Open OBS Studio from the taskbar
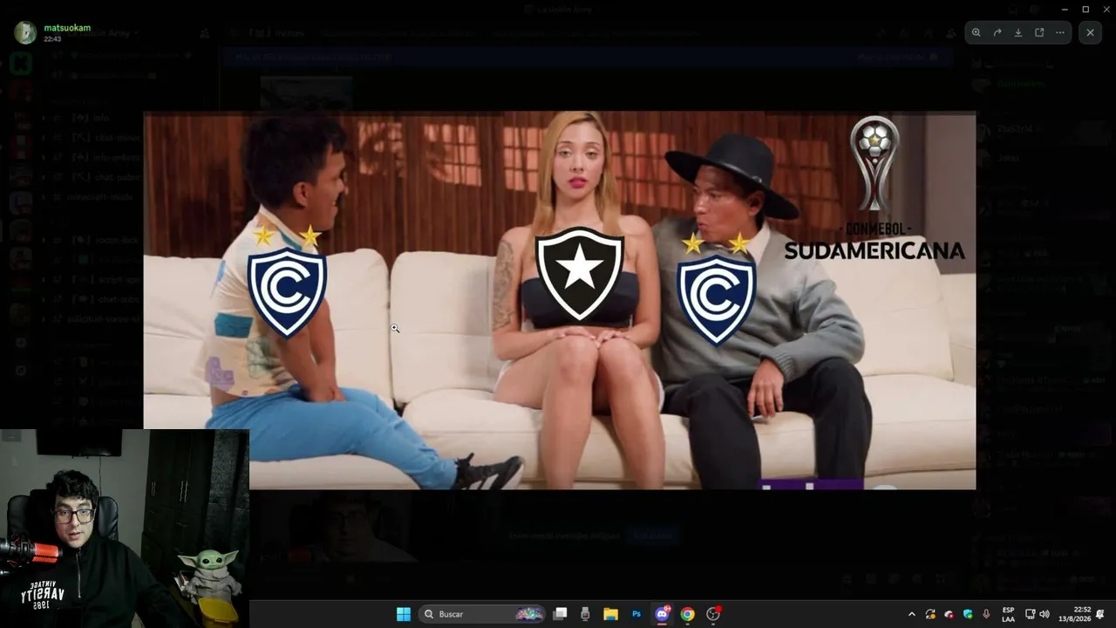Image resolution: width=1116 pixels, height=628 pixels. (713, 614)
